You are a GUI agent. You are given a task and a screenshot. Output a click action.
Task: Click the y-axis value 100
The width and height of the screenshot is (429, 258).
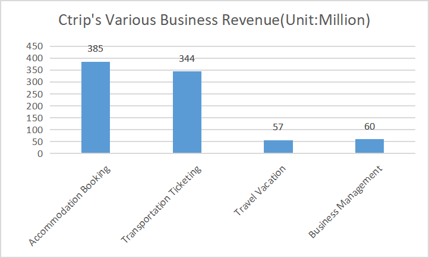34,130
